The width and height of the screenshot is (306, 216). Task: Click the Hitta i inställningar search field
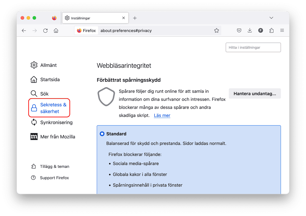pyautogui.click(x=253, y=47)
